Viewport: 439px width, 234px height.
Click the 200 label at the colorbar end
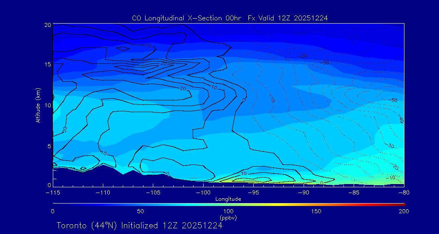404,211
